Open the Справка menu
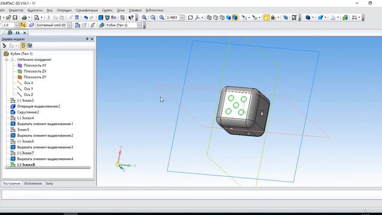382x215 pixels. click(x=135, y=10)
